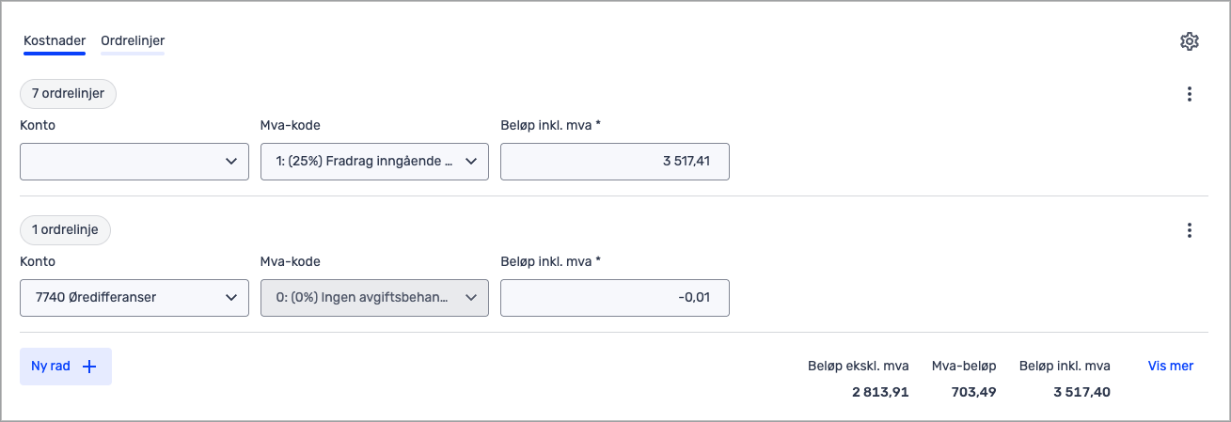Open the 1: (25%) Fradrag inngående dropdown

point(374,162)
